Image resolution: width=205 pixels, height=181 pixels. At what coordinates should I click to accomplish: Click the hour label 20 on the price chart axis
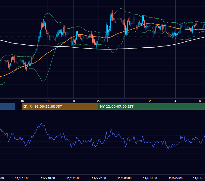pyautogui.click(x=73, y=101)
